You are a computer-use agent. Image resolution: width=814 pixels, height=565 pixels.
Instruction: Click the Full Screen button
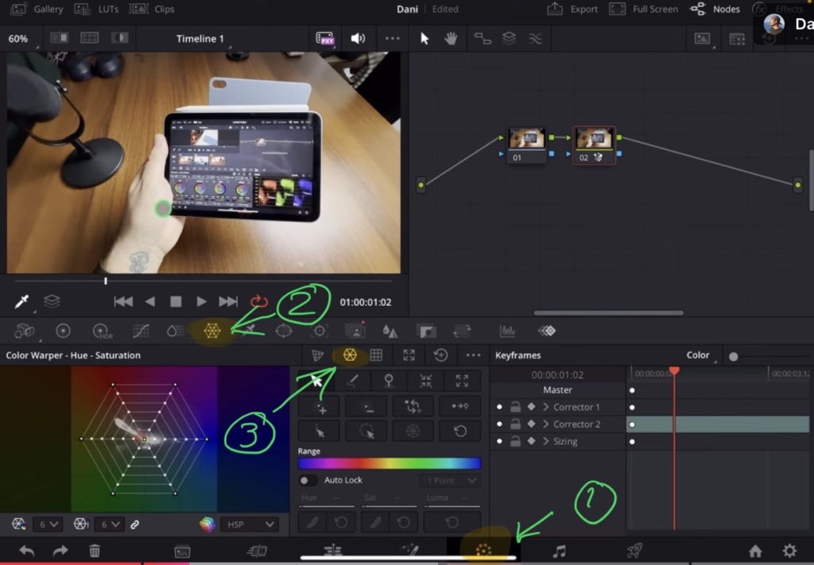645,10
